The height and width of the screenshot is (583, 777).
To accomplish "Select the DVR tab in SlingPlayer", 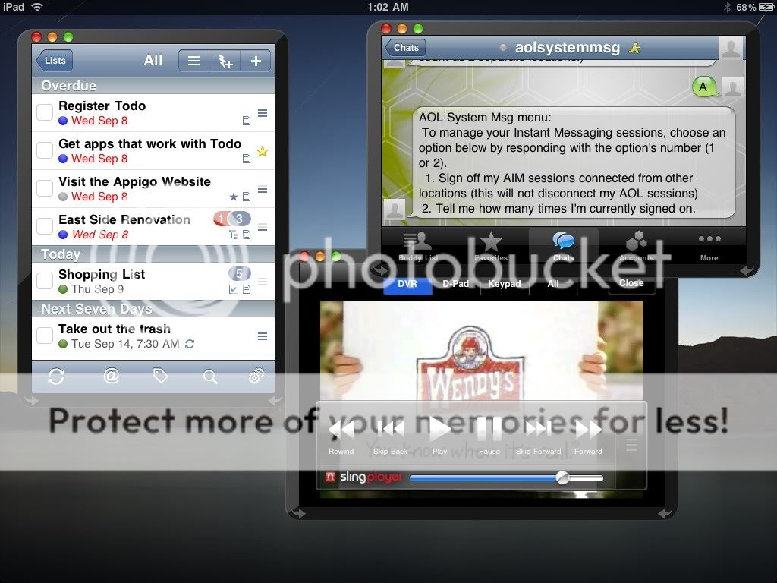I will (x=407, y=284).
